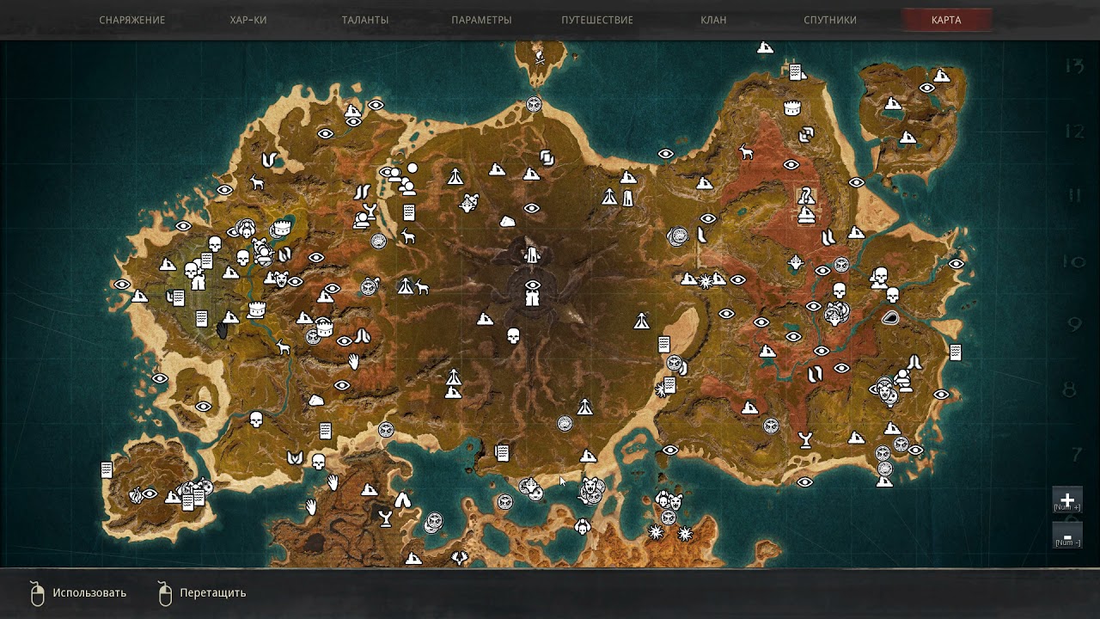Open the ТАЛАНТЫ tab

364,20
